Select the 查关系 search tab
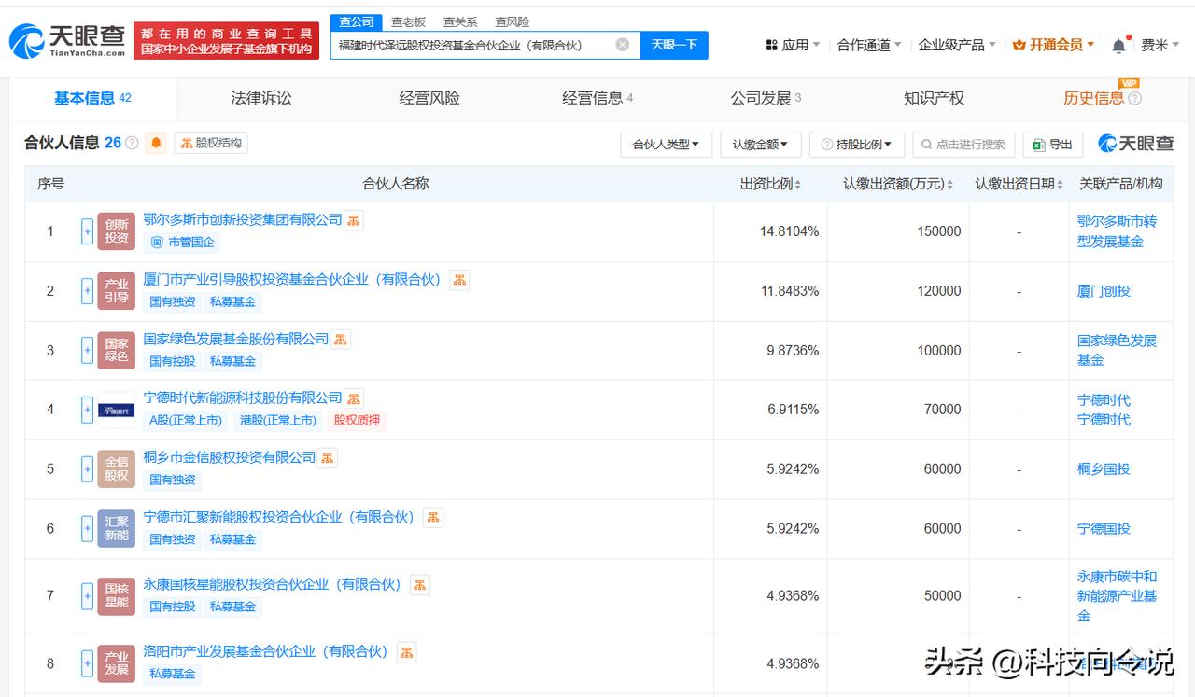1195x697 pixels. click(x=460, y=21)
